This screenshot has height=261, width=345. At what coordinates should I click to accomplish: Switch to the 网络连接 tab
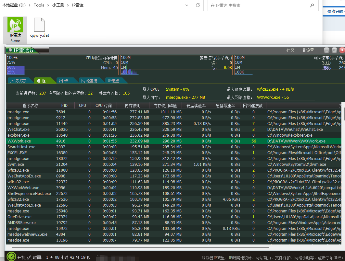[89, 81]
